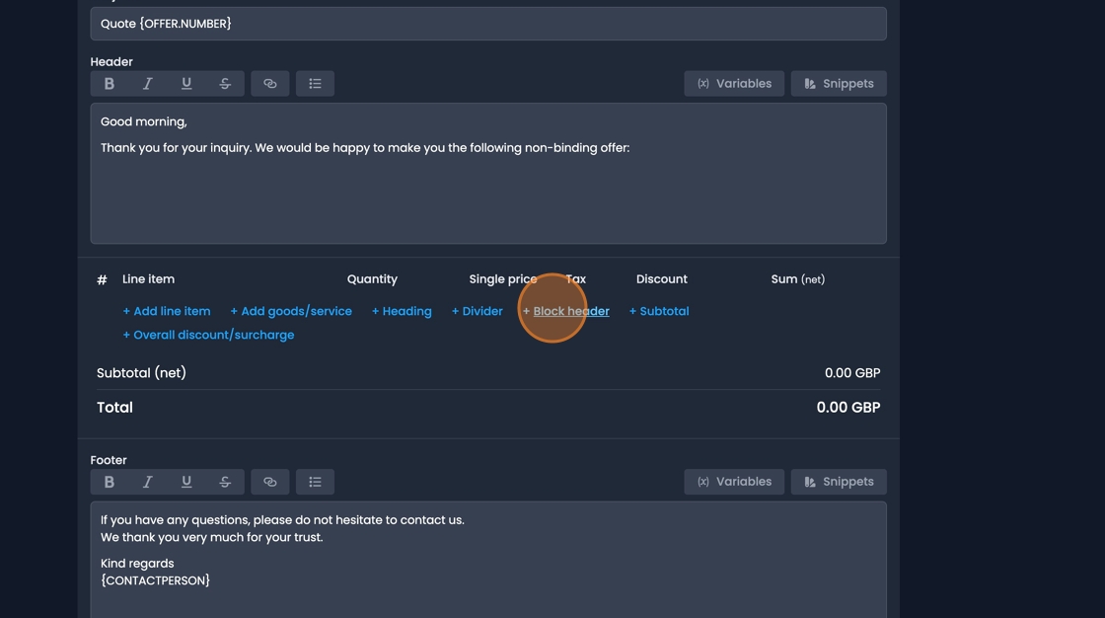Screen dimensions: 1105x618
Task: Open Snippets for the Footer section
Action: tap(838, 481)
